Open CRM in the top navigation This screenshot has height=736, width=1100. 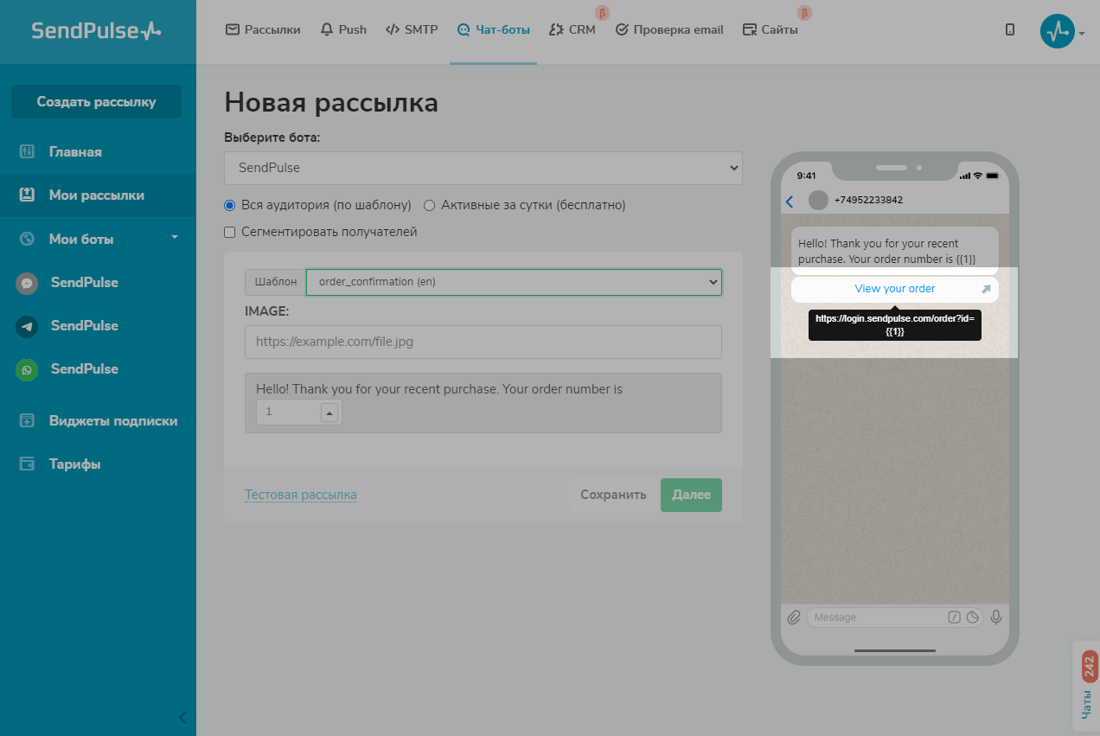pos(572,29)
